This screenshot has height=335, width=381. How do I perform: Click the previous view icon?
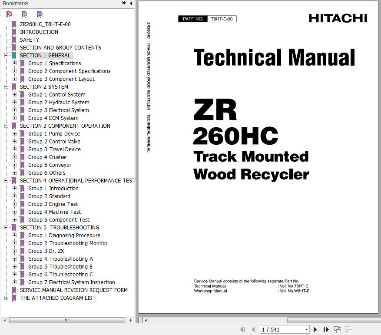click(338, 330)
